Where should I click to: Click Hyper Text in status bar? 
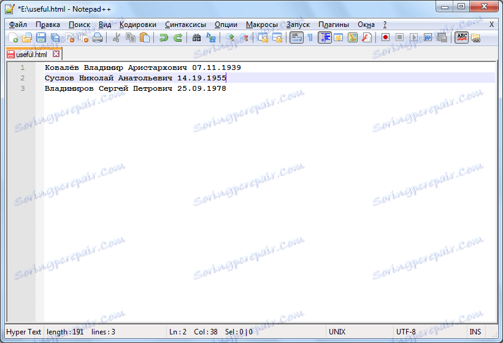[x=23, y=332]
